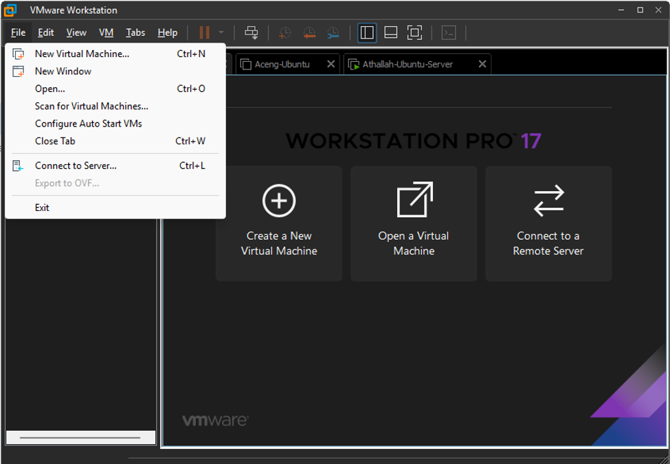Click the New Virtual Machine menu icon
The image size is (670, 464).
click(x=18, y=54)
